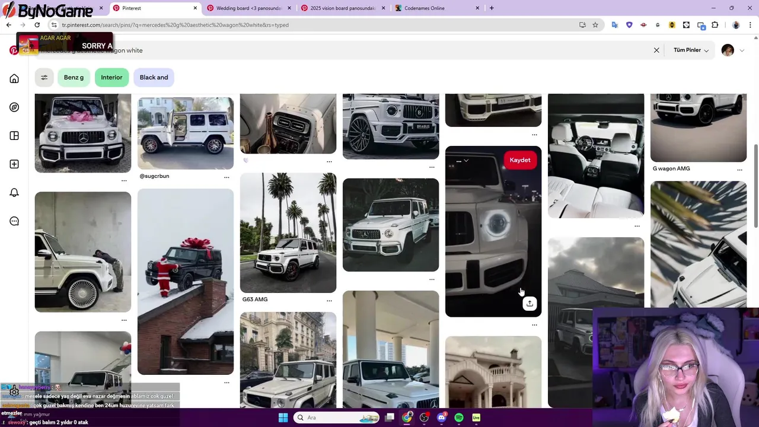Switch to the 2025 vision board tab
Screen dimensions: 759x427
click(343, 8)
